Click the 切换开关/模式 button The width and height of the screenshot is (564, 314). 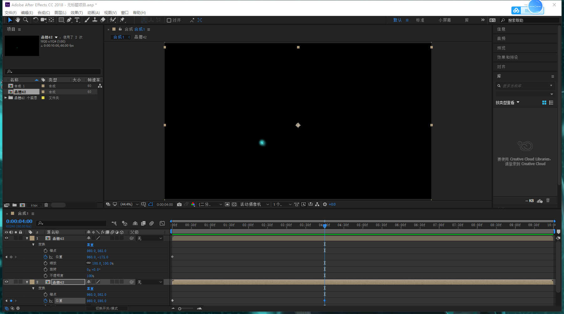click(x=107, y=309)
